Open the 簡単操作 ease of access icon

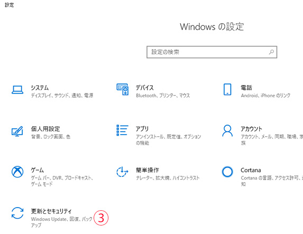pyautogui.click(x=122, y=172)
